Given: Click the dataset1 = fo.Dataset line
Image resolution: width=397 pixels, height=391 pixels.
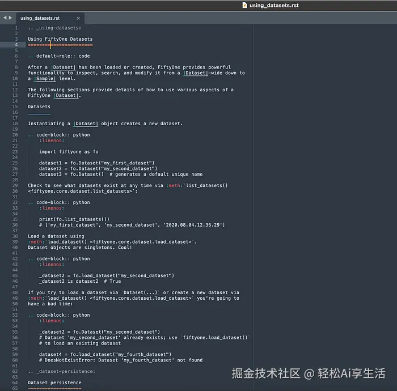Looking at the screenshot, I should (97, 163).
